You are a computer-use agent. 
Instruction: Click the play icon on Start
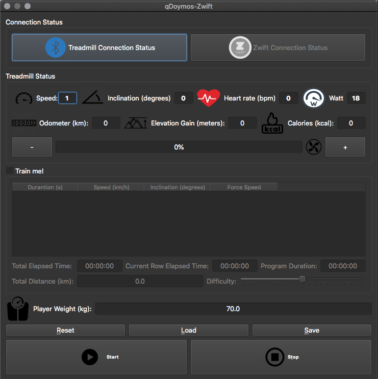point(90,357)
